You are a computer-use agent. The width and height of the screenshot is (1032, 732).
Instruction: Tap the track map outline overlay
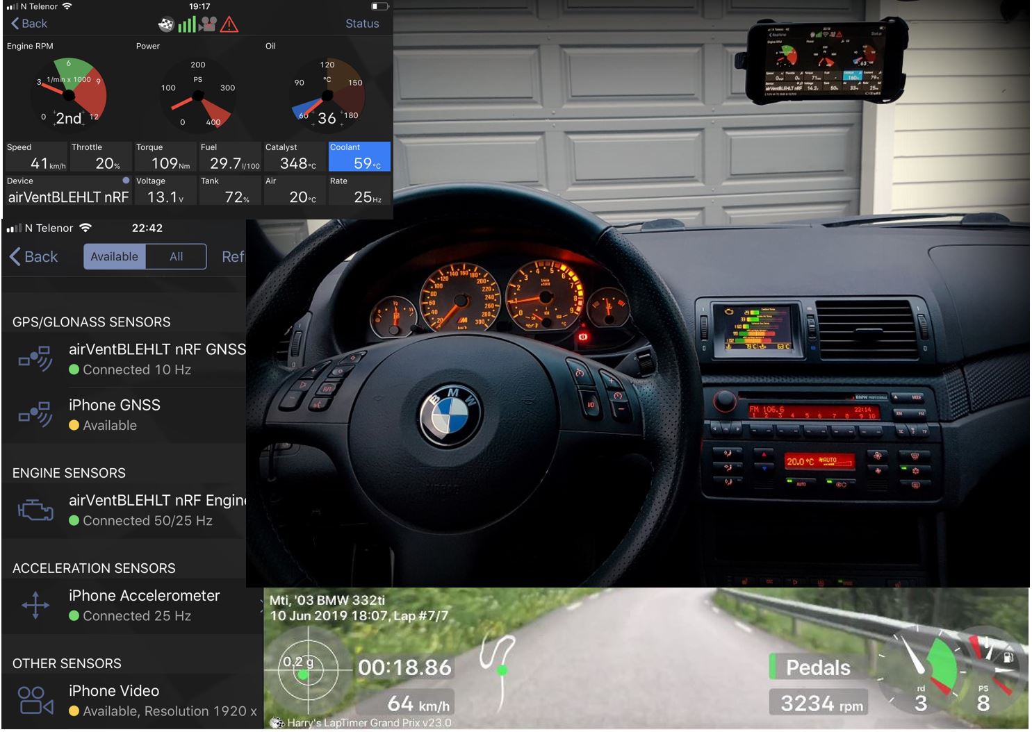497,672
